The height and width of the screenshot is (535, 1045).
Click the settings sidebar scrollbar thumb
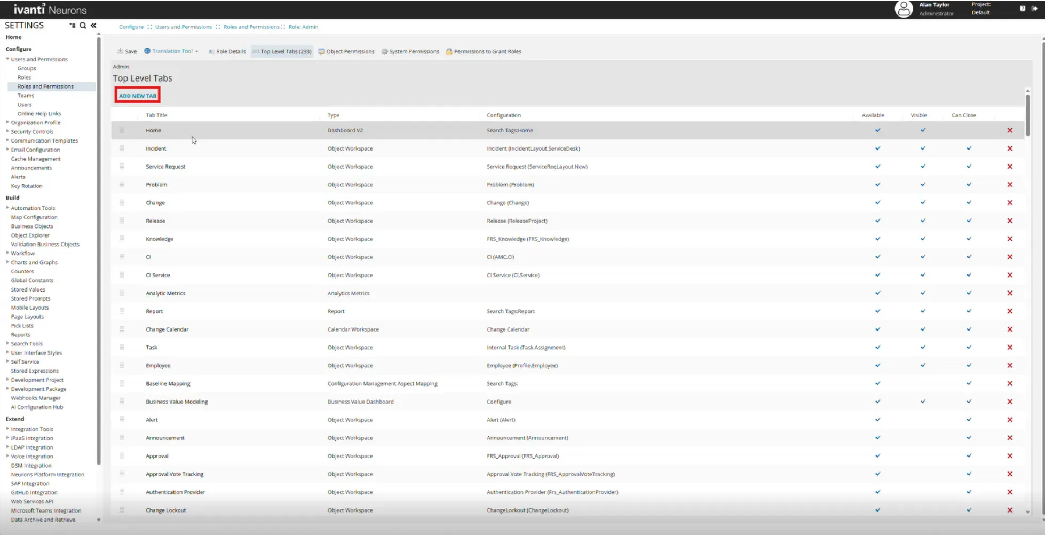tap(99, 251)
